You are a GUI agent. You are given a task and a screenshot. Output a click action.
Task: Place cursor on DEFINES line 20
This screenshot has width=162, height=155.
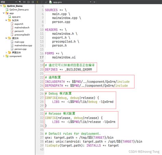[68, 69]
